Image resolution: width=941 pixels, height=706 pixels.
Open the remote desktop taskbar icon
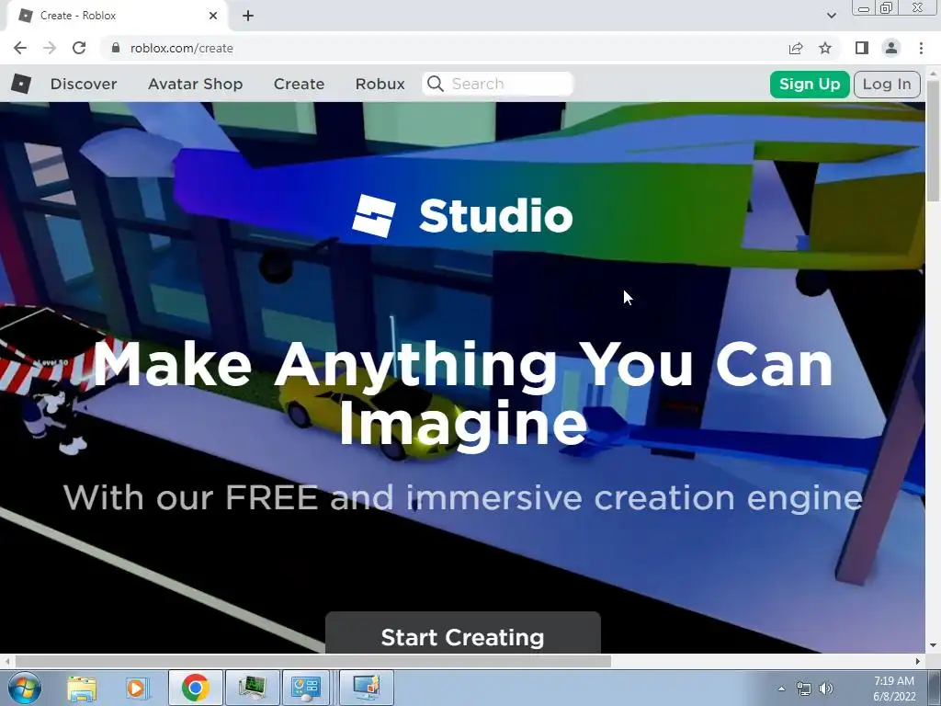[367, 688]
